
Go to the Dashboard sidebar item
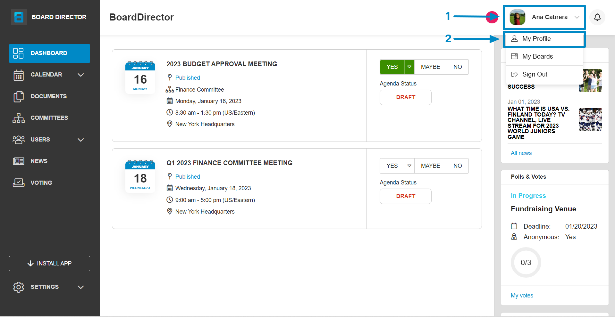point(49,53)
